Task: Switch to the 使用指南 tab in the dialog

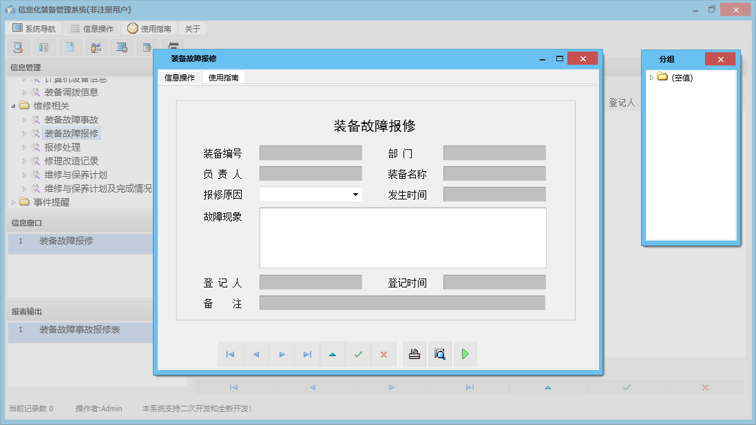Action: click(224, 77)
